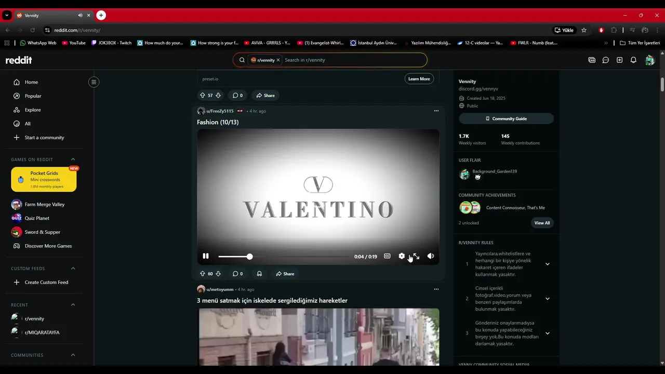Collapse Games on Reddit section
The height and width of the screenshot is (374, 665).
point(73,159)
